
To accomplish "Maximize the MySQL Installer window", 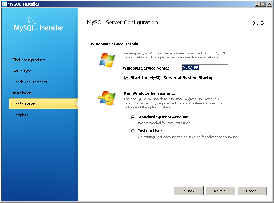I will point(263,4).
